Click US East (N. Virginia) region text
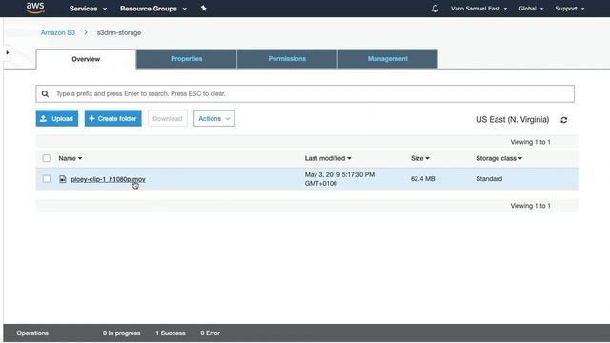Screen dimensions: 610x343 pyautogui.click(x=513, y=120)
